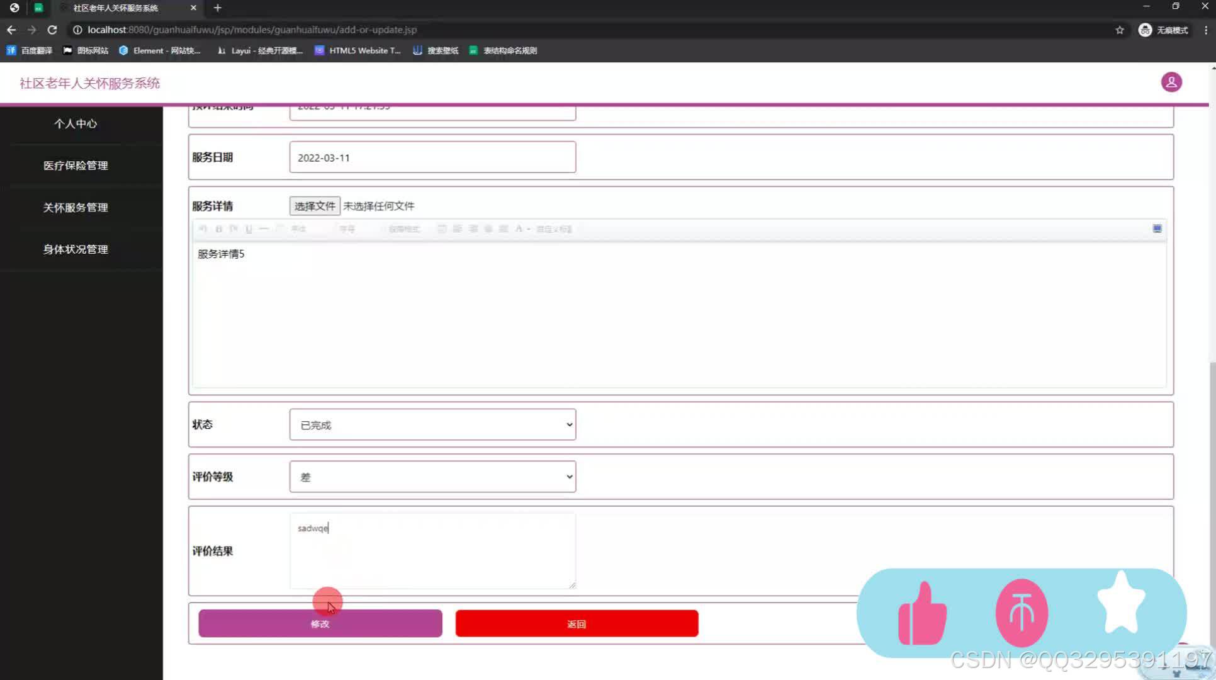Open the 图标网站 bookmark
The image size is (1216, 680).
(86, 50)
